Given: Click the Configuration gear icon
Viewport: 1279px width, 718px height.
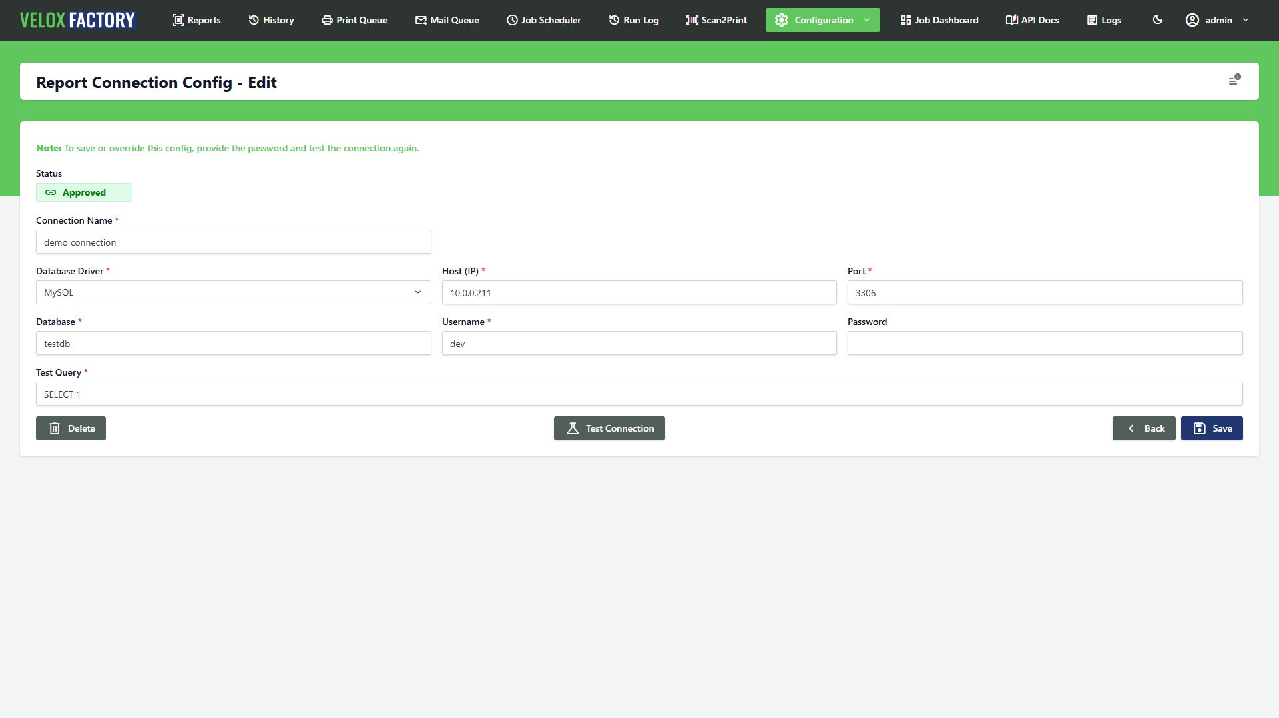Looking at the screenshot, I should tap(782, 20).
